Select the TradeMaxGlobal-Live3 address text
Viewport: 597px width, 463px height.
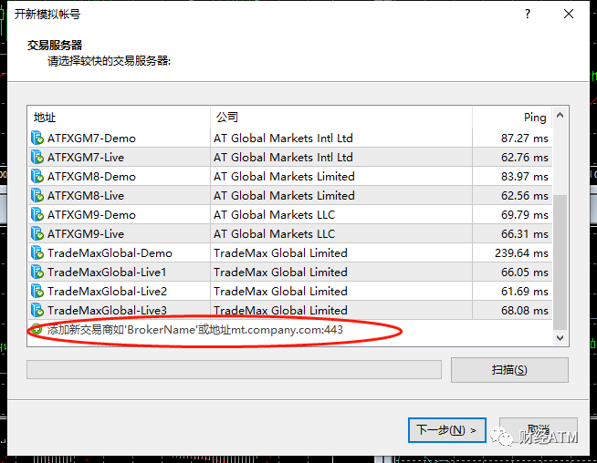point(107,310)
